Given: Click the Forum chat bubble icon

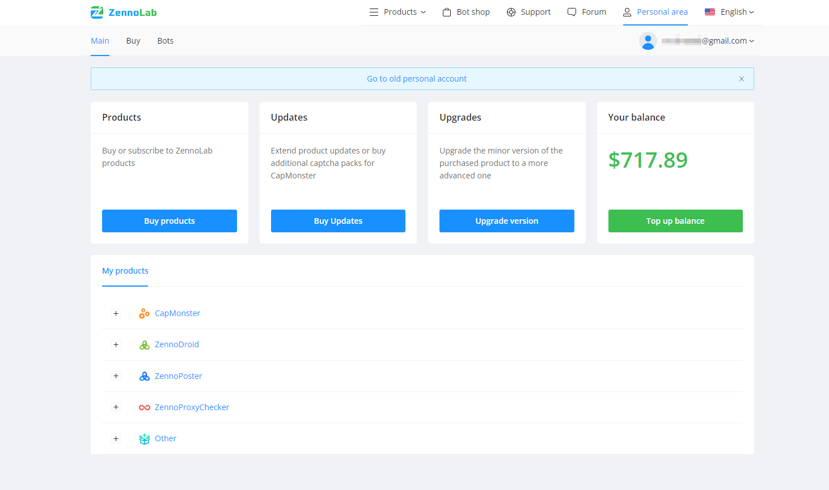Looking at the screenshot, I should [x=572, y=12].
